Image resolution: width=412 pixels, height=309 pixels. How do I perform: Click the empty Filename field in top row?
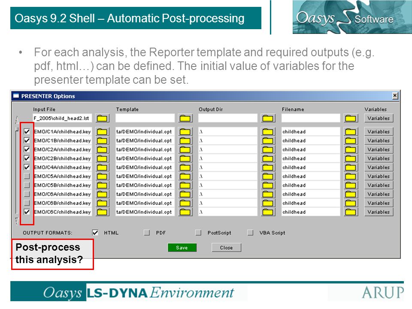click(x=311, y=118)
